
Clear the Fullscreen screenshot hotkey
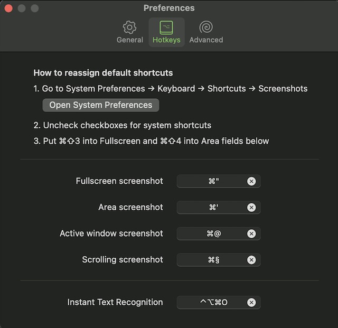(x=251, y=181)
